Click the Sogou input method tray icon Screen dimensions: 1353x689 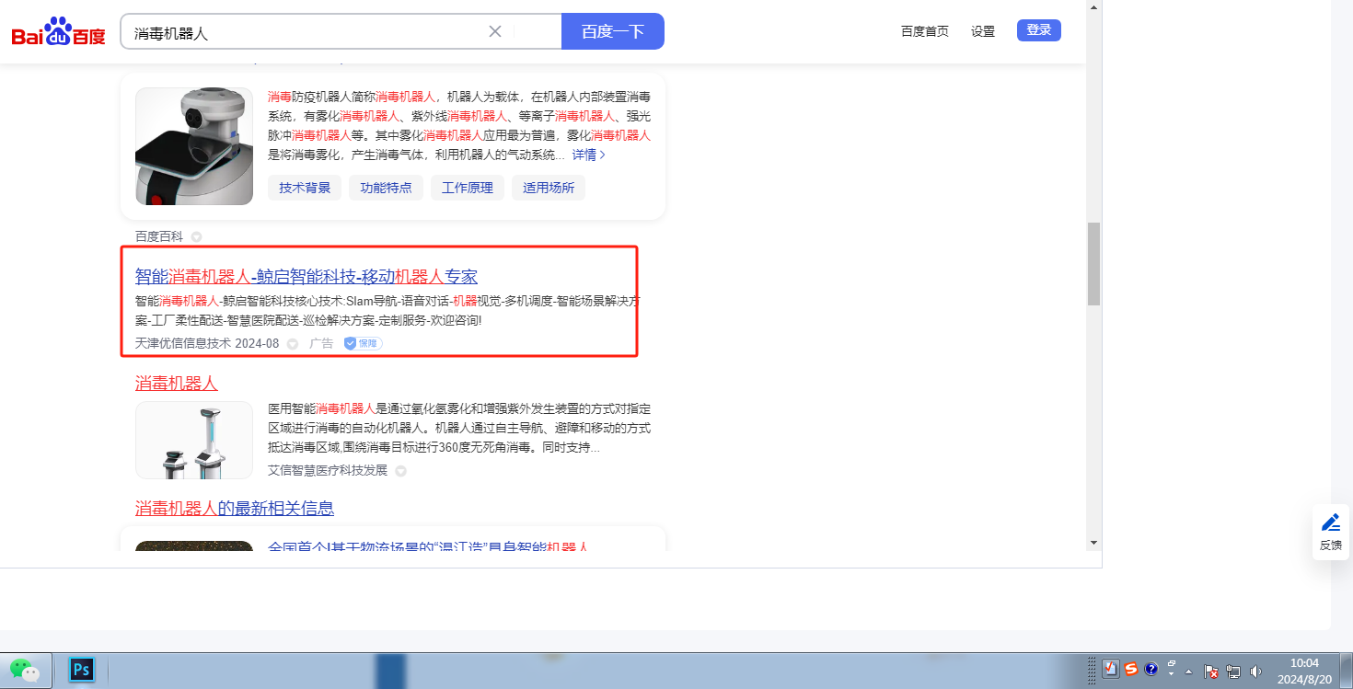pos(1130,670)
